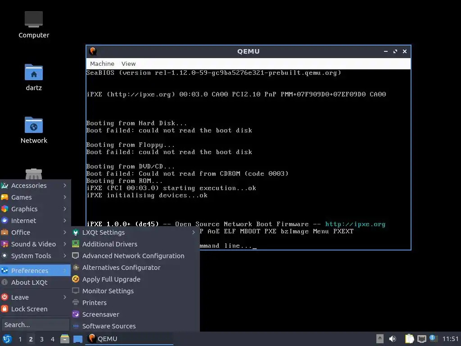Open the View menu in QEMU
This screenshot has height=346, width=461.
coord(128,64)
